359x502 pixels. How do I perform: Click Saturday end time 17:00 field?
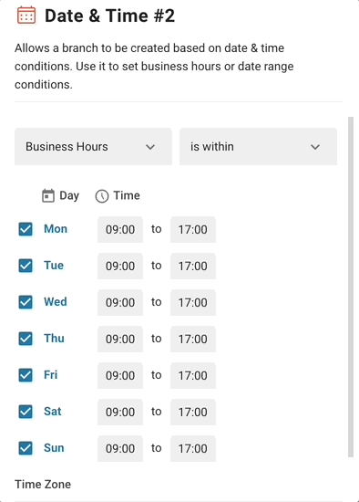[193, 412]
